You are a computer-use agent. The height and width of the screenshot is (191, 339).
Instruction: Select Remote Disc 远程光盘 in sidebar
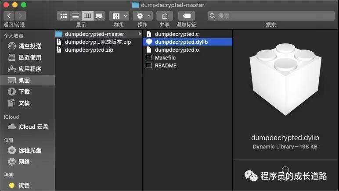click(28, 150)
